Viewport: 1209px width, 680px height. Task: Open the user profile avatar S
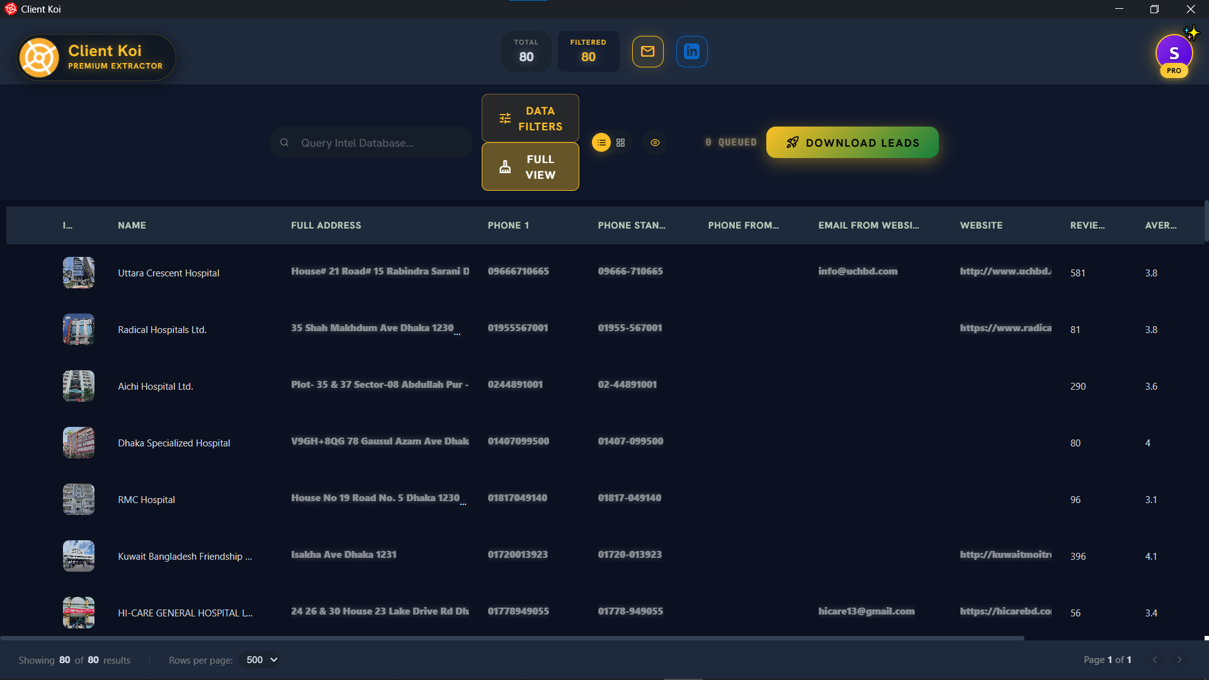tap(1174, 53)
